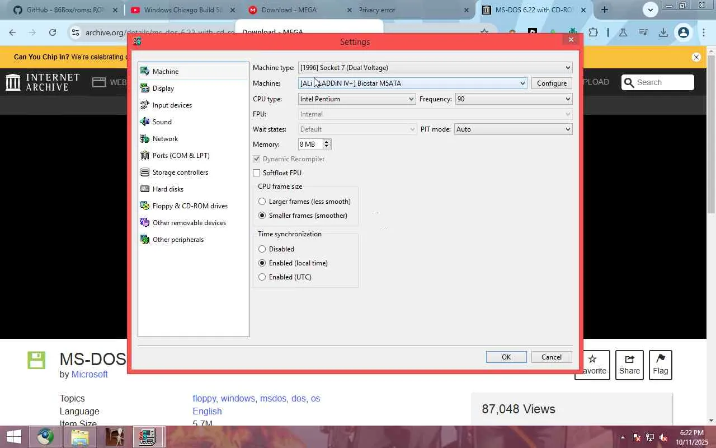Screen dimensions: 716x448
Task: Open the File Explorer taskbar icon
Action: [80, 437]
